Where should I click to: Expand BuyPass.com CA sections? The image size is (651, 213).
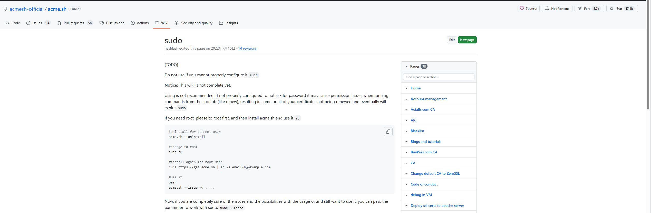[406, 152]
